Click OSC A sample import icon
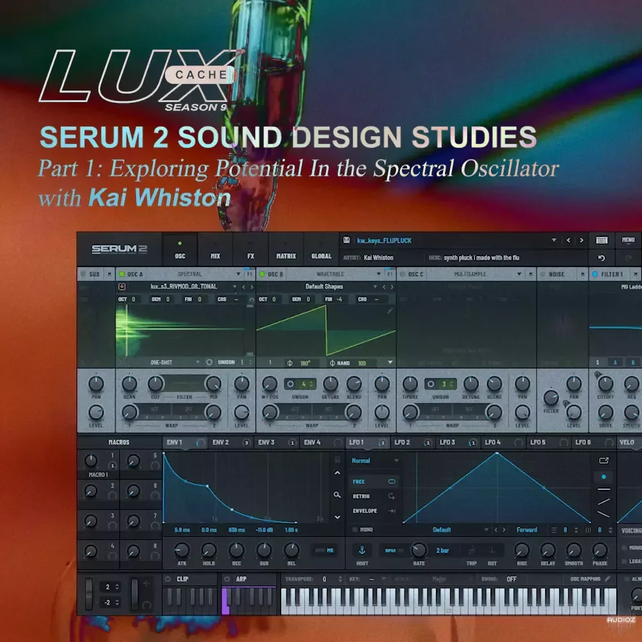Screen dimensions: 642x642 [121, 286]
